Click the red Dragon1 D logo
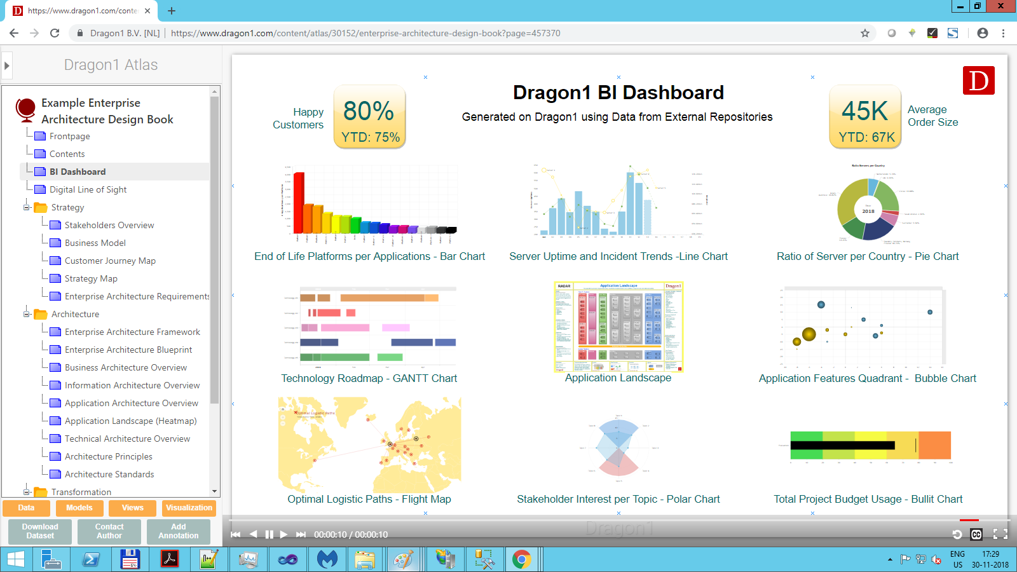Screen dimensions: 1017x572 (979, 80)
